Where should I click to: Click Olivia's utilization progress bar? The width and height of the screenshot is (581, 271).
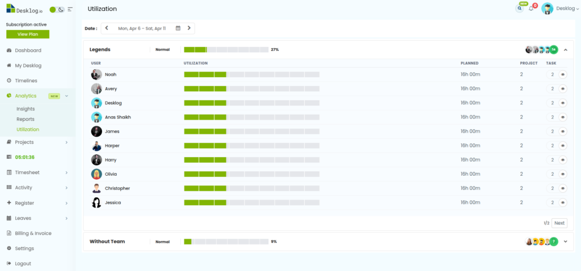[251, 174]
